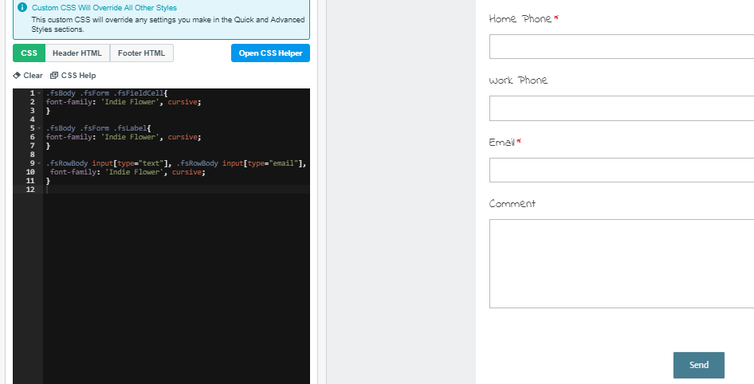This screenshot has height=384, width=754.
Task: Open the Footer HTML tab
Action: [141, 53]
